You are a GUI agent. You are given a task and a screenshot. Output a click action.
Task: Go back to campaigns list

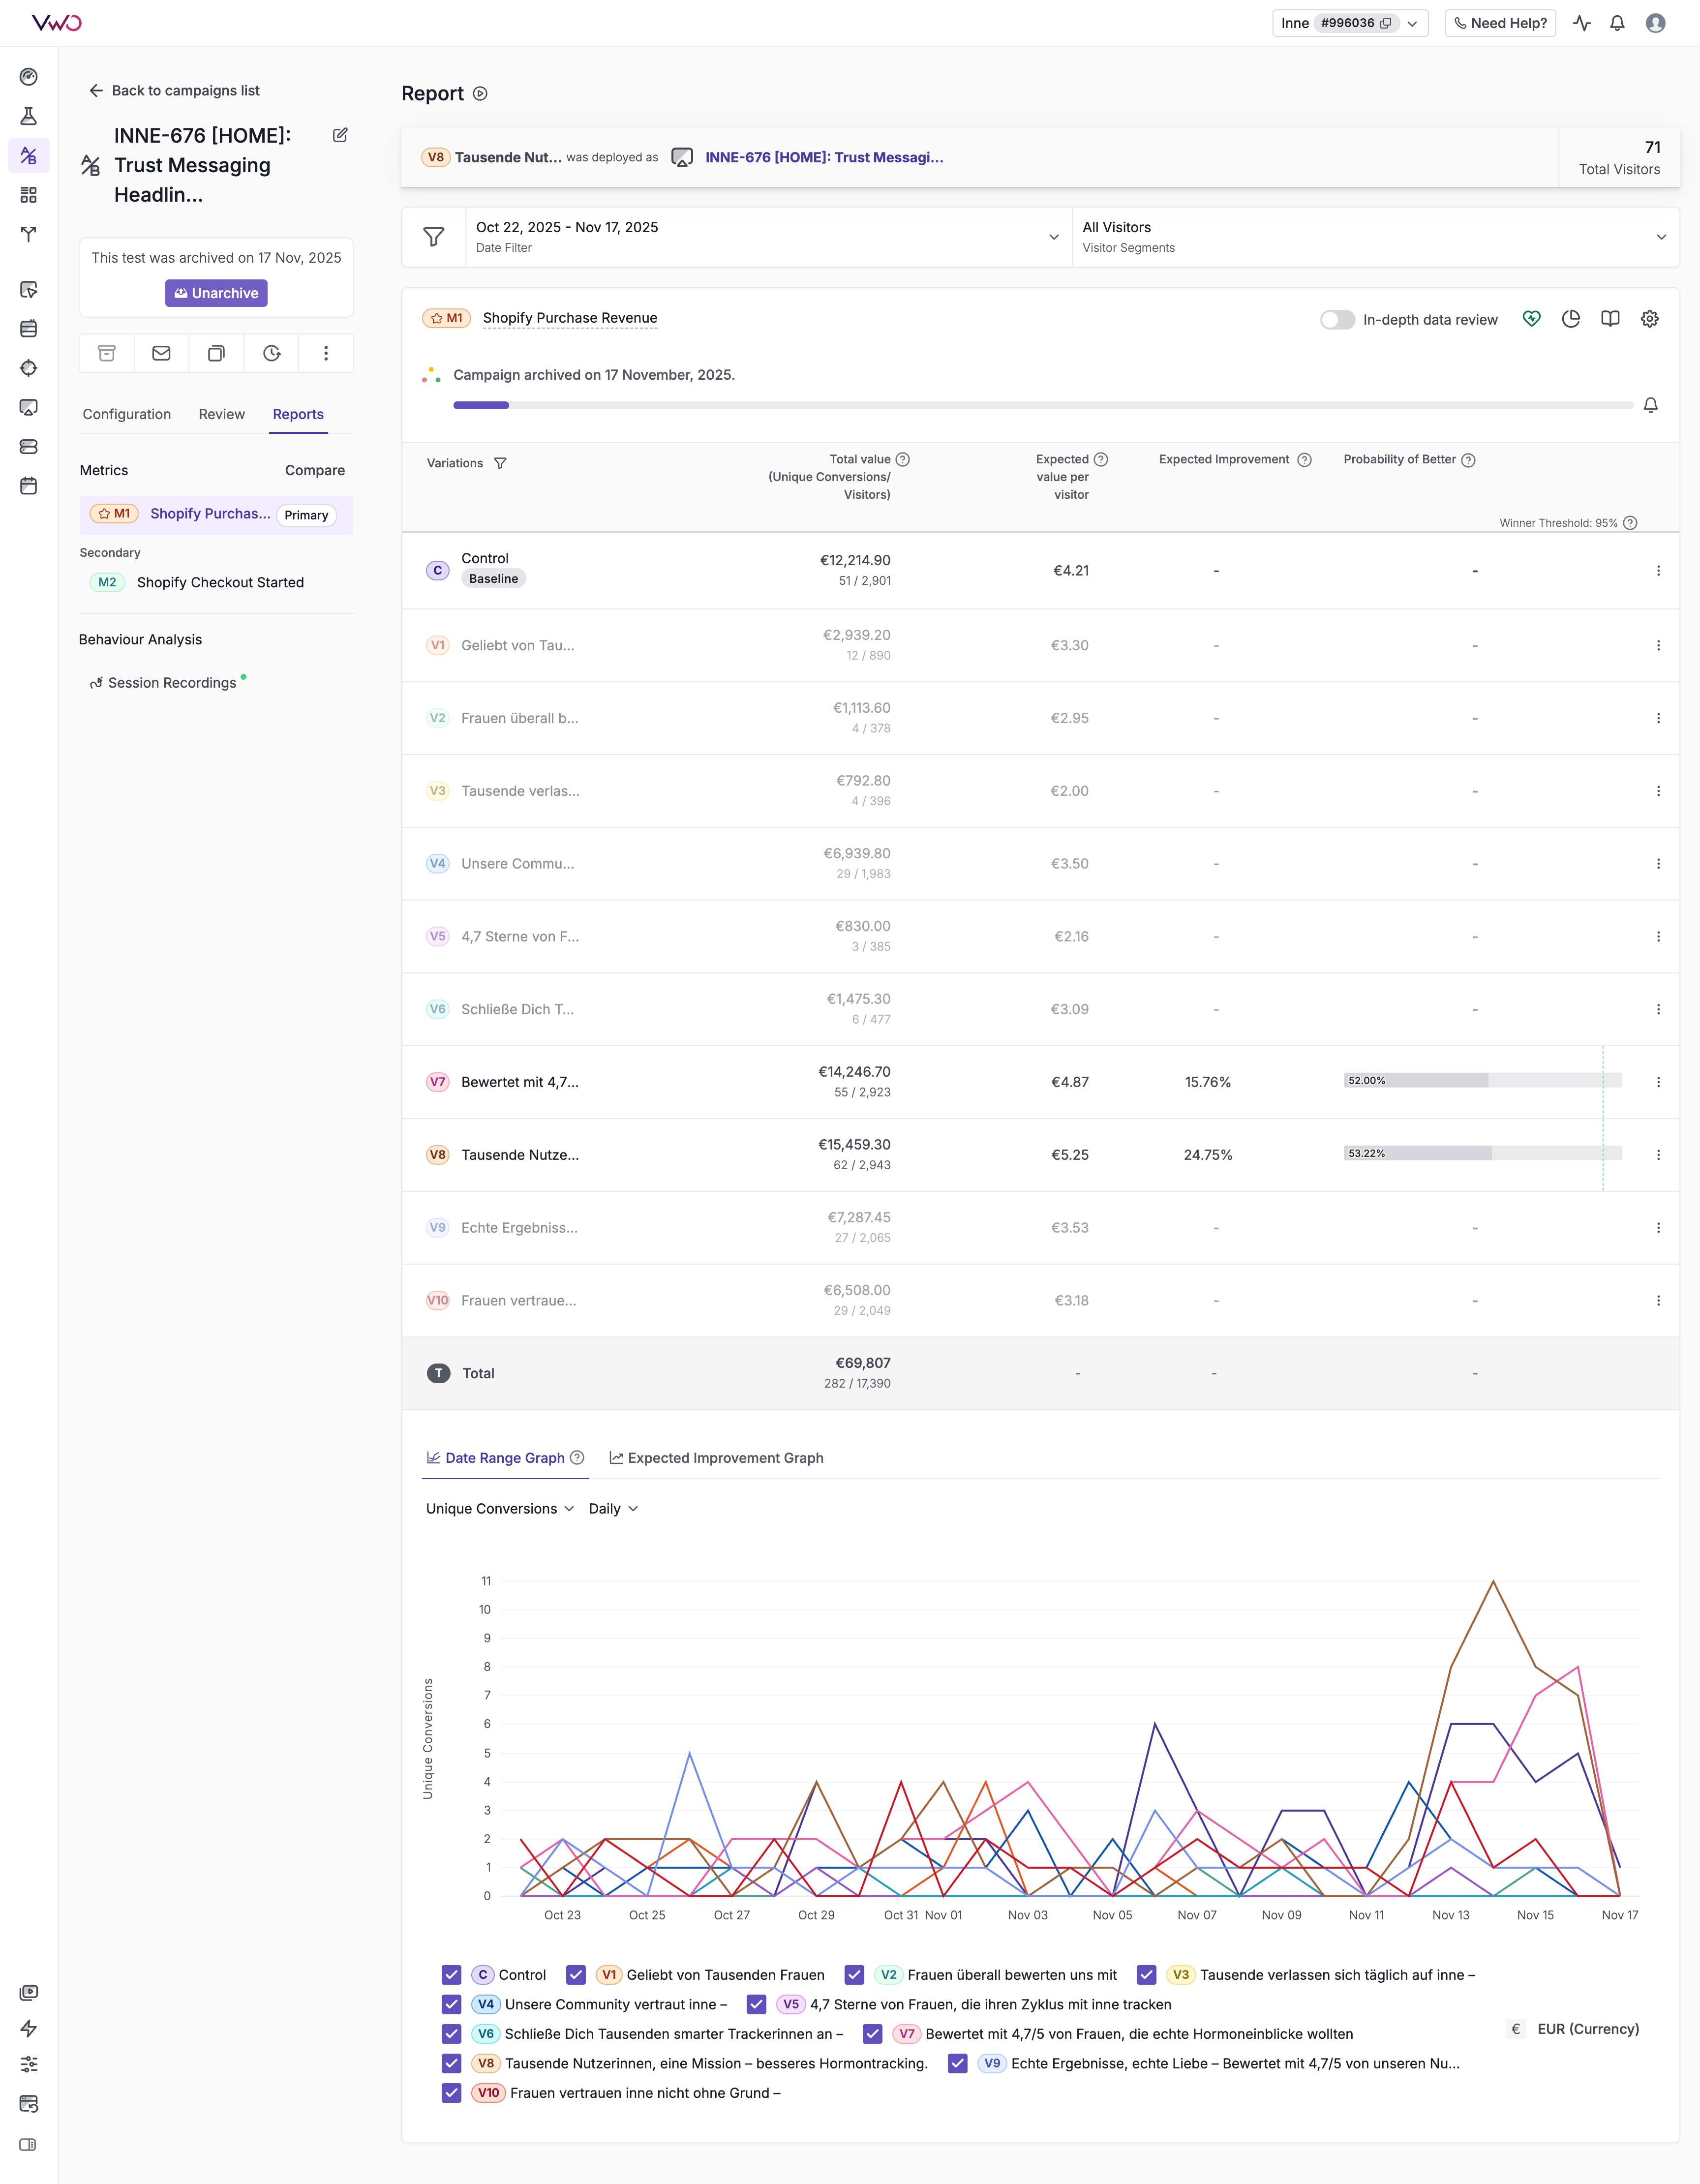click(174, 90)
